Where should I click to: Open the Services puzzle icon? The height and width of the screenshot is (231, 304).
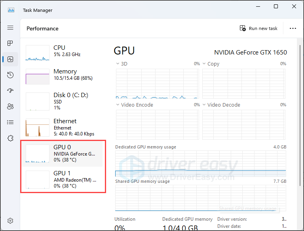[x=10, y=138]
